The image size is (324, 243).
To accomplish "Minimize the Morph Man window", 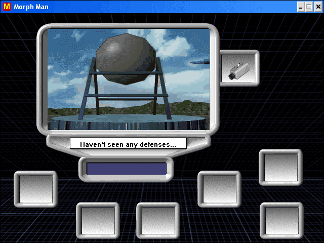I will pos(301,7).
